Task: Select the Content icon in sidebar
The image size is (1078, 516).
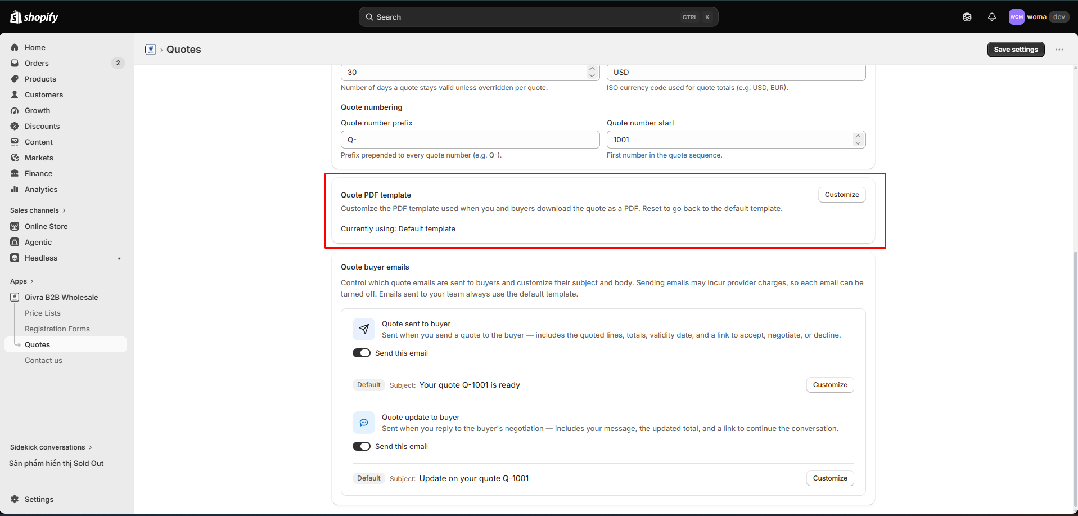Action: click(15, 142)
